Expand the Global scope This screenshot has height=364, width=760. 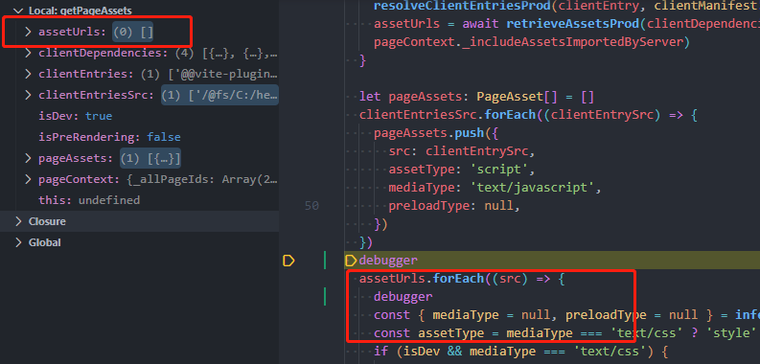(x=18, y=242)
